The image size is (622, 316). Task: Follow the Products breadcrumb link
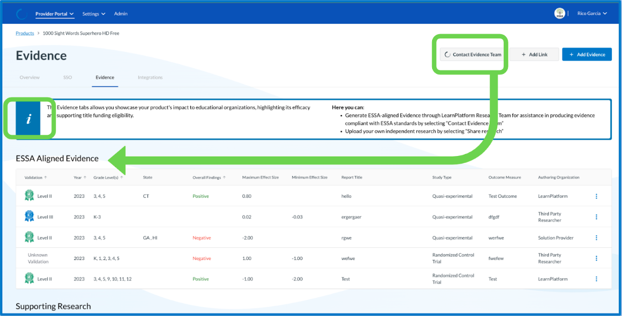(25, 33)
